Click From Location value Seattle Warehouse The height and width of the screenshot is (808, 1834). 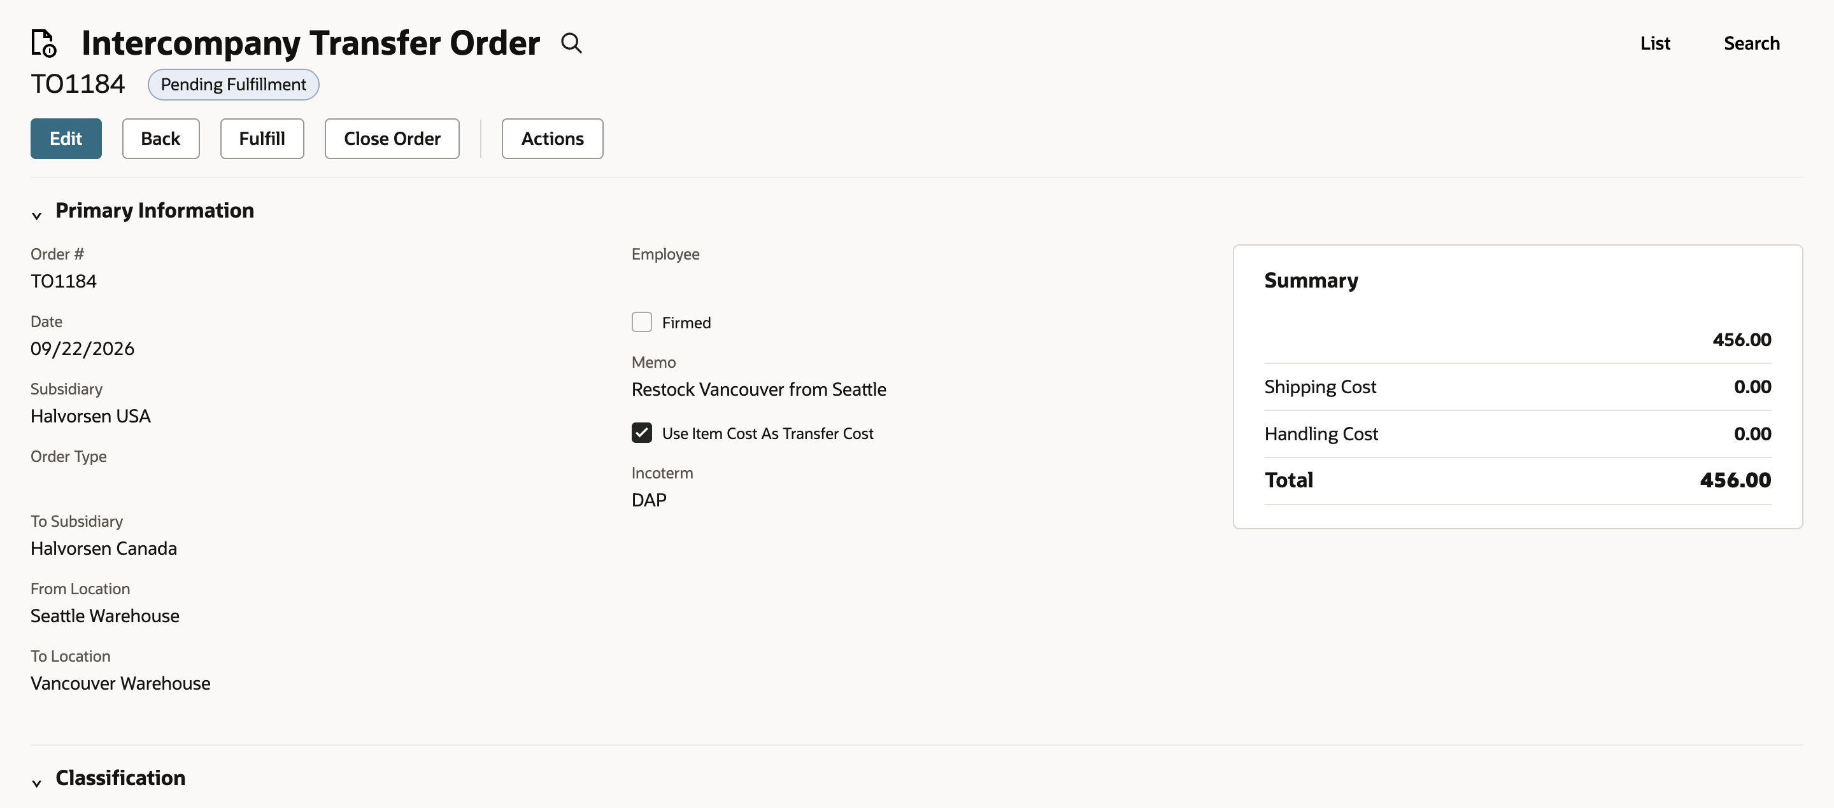104,616
